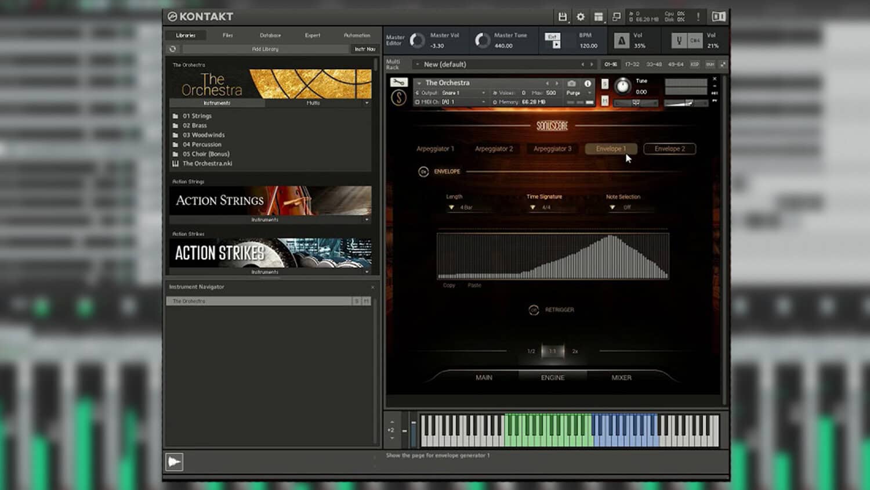The image size is (870, 490).
Task: Toggle the KSP multi script button
Action: coord(695,64)
